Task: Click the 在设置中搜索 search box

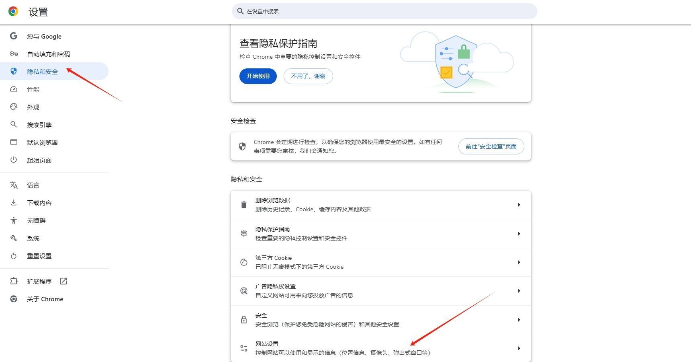Action: (x=383, y=11)
